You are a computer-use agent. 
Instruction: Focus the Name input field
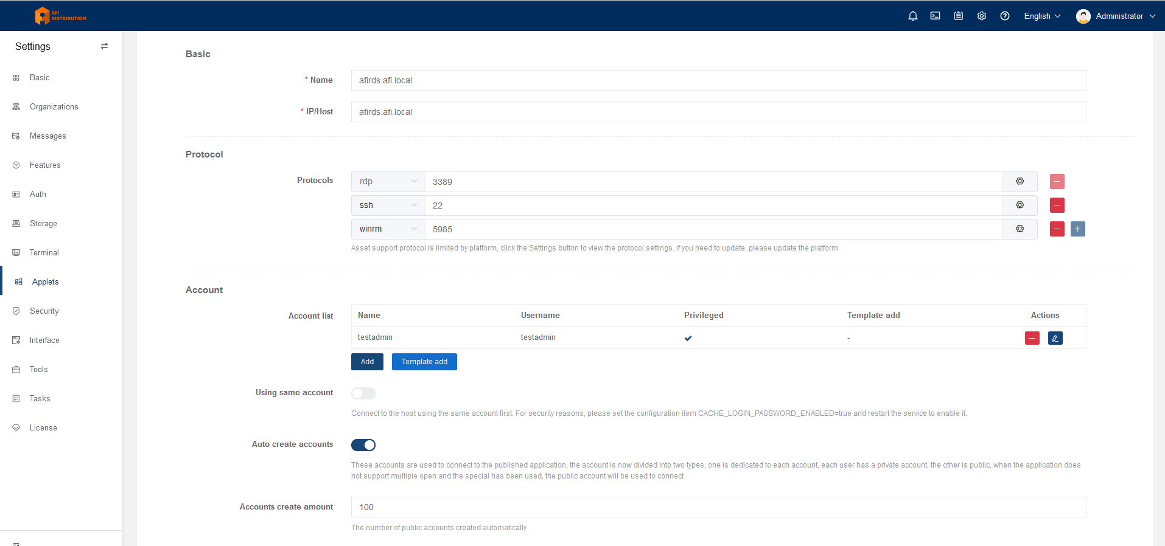pyautogui.click(x=718, y=80)
